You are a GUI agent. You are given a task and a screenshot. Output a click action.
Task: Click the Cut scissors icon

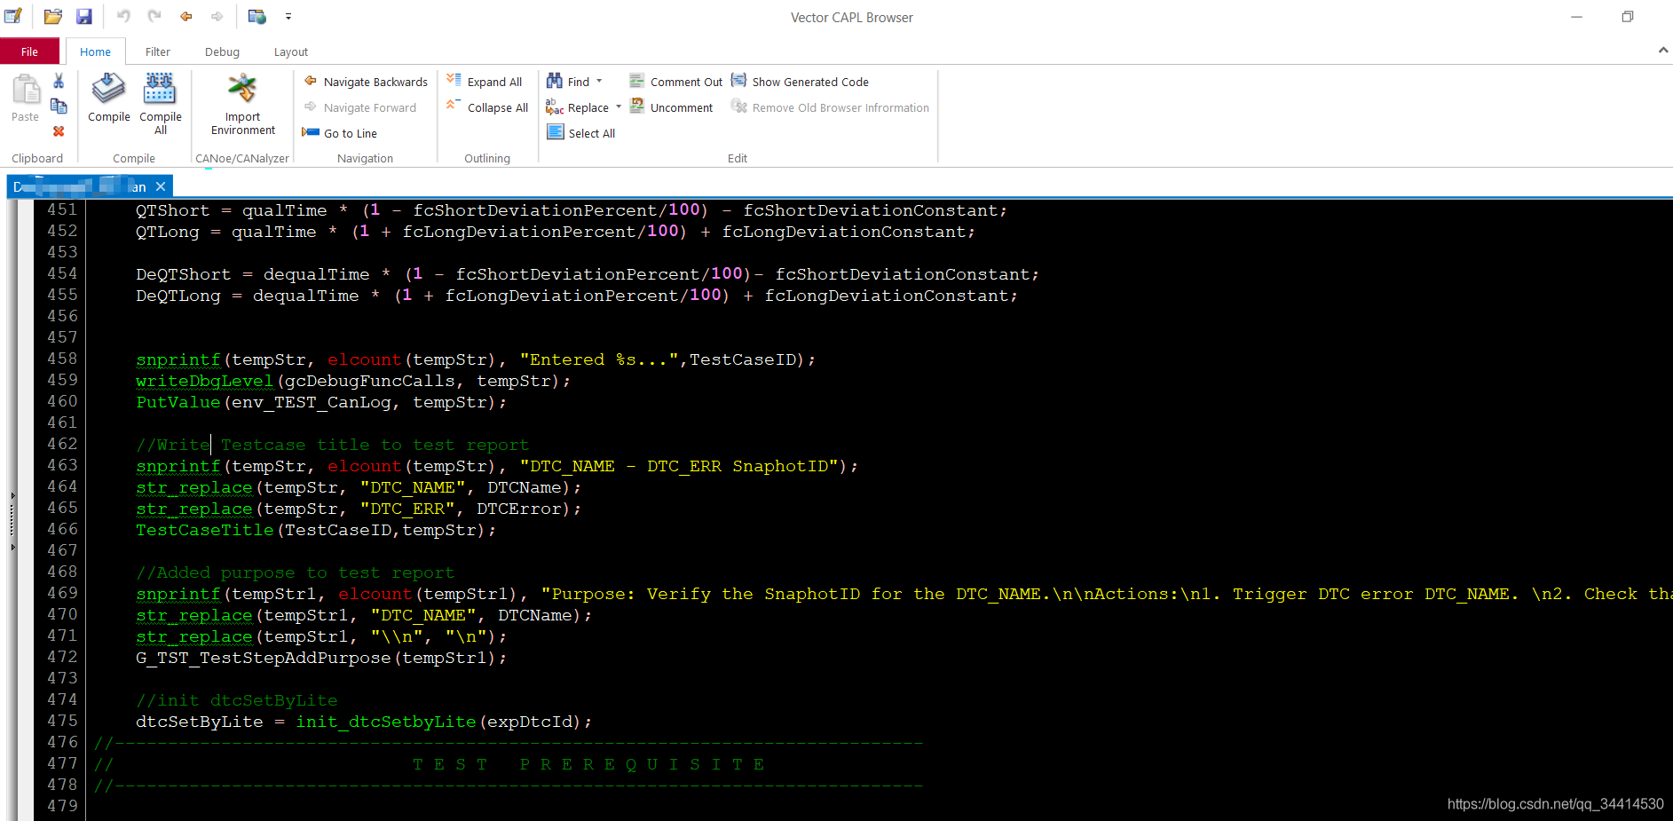(x=59, y=82)
